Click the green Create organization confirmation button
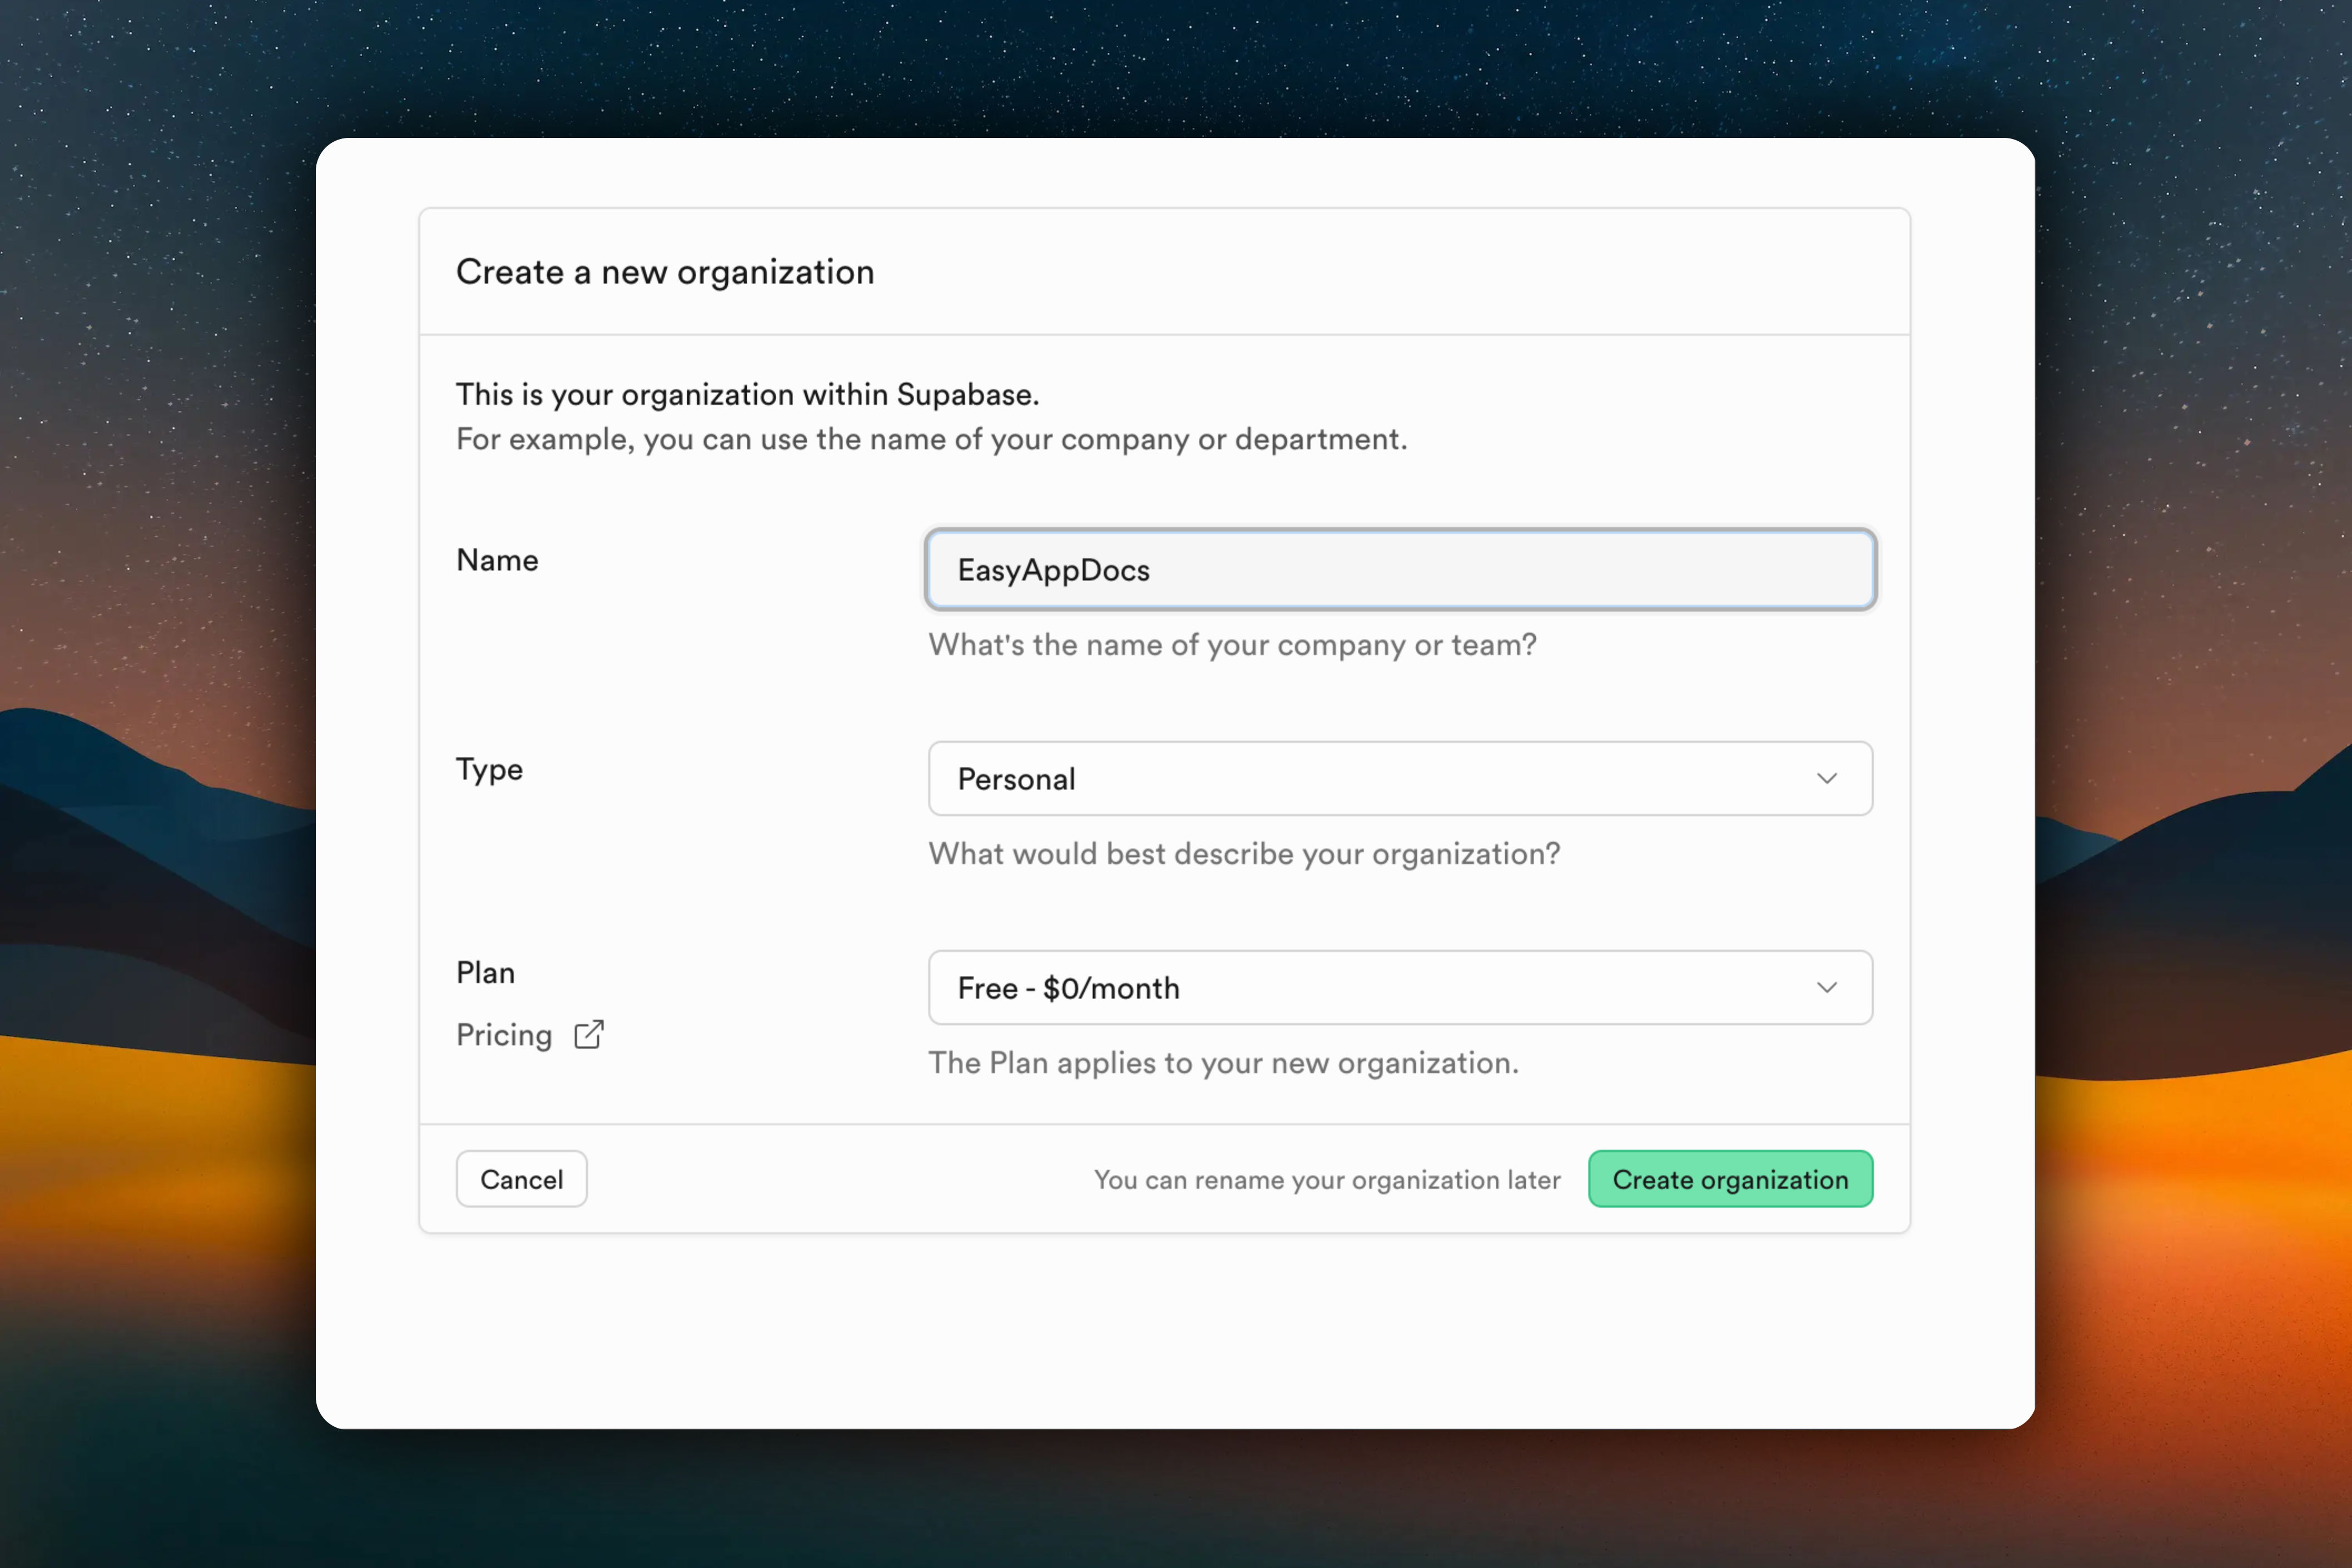The width and height of the screenshot is (2352, 1568). (x=1731, y=1179)
